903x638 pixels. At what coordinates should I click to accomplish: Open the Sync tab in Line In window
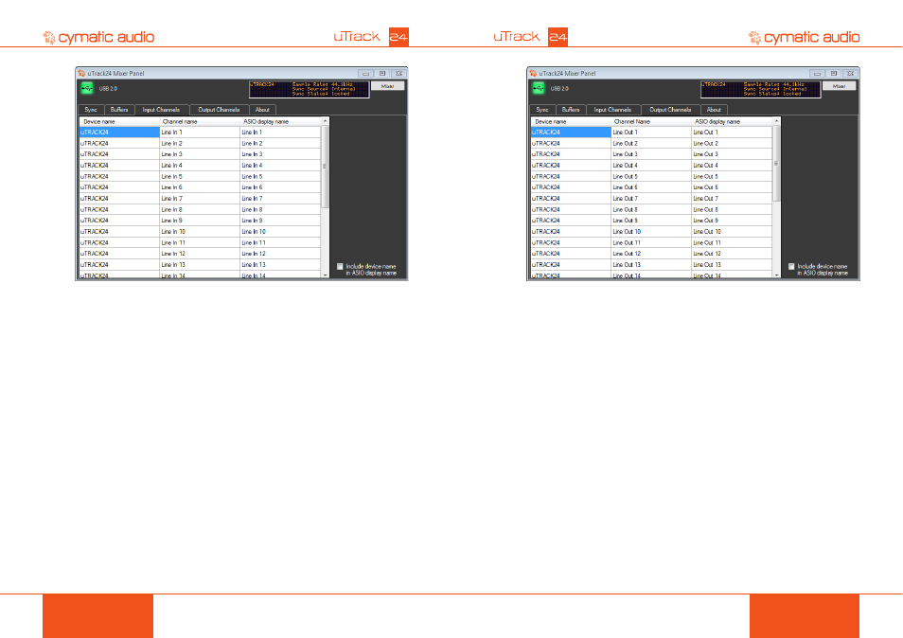click(91, 110)
